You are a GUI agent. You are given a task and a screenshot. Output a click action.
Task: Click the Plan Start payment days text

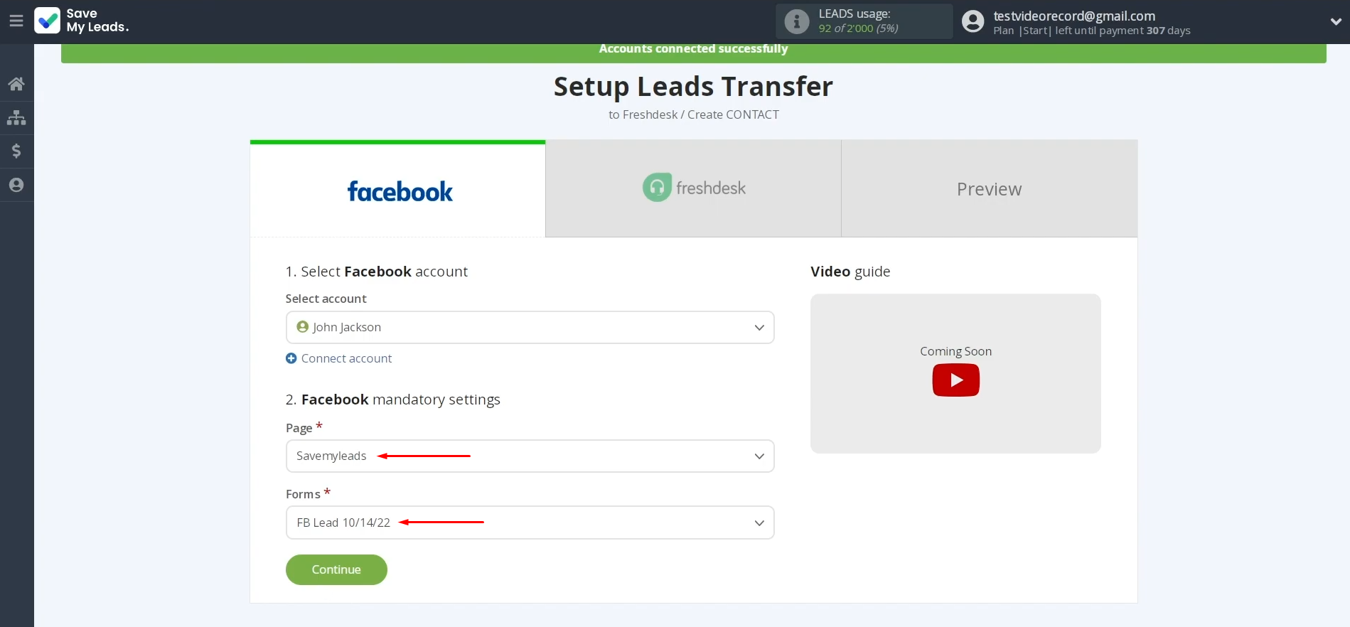[1091, 31]
